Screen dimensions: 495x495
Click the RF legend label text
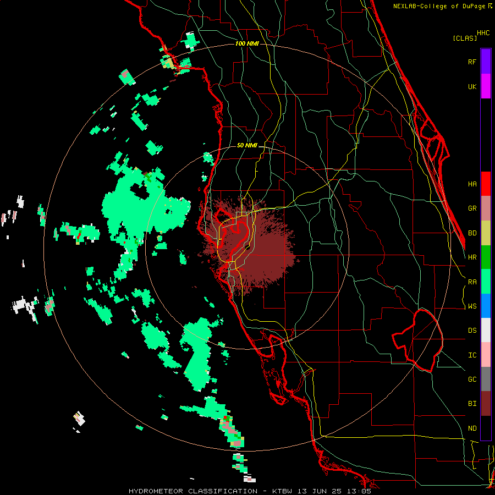point(472,62)
